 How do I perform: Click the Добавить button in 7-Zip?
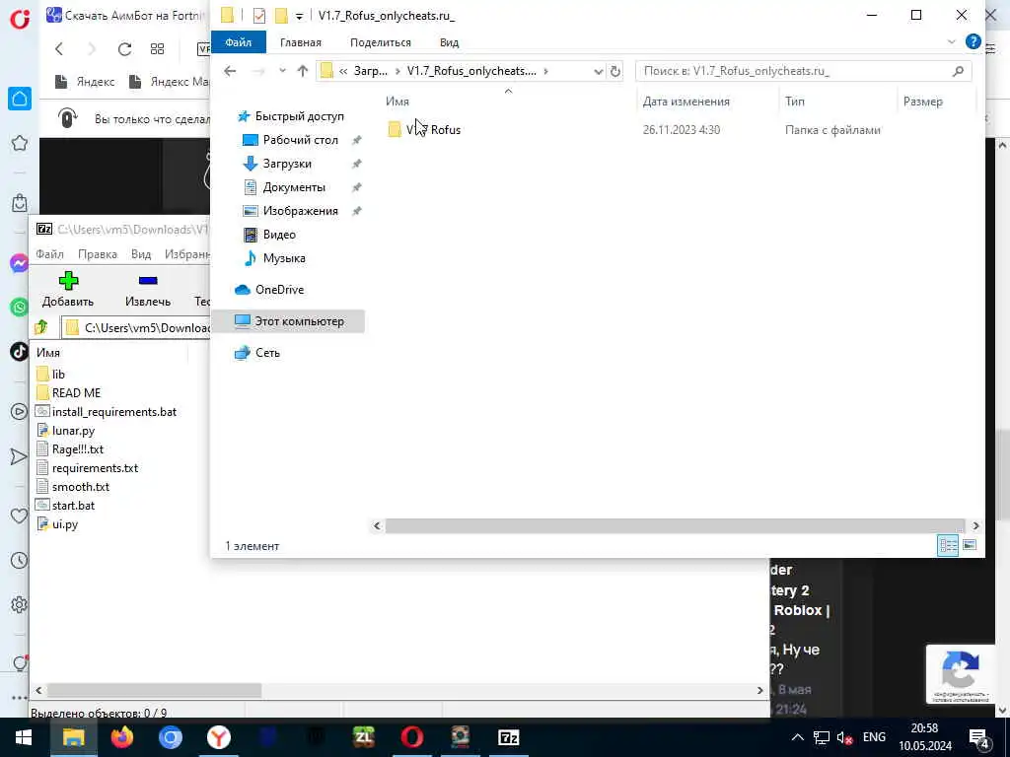pos(68,289)
